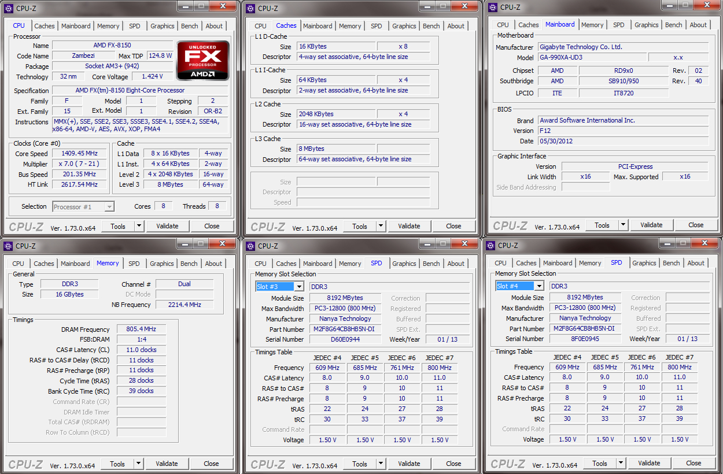Viewport: 723px width, 474px height.
Task: Click CPU-Z title icon in Slot #4 SPD window
Action: click(491, 245)
